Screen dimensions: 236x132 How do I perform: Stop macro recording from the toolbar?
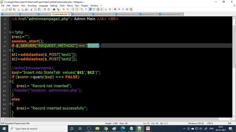(119, 9)
